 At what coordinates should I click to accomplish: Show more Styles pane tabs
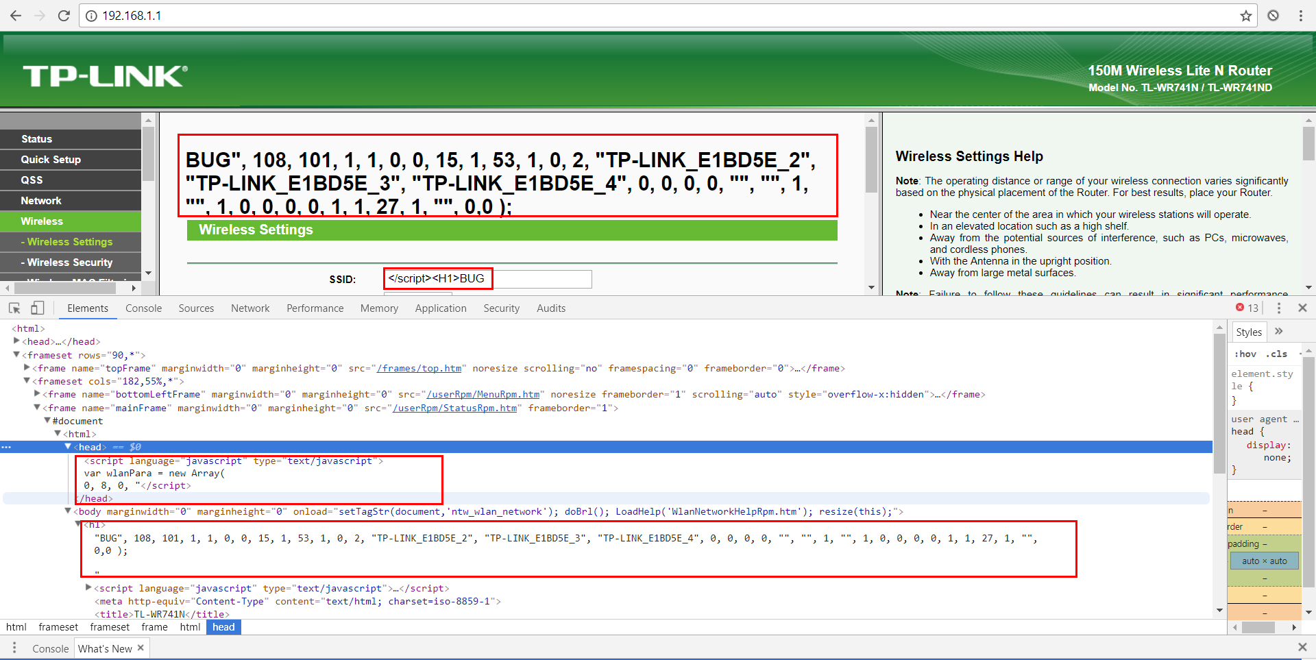1278,332
